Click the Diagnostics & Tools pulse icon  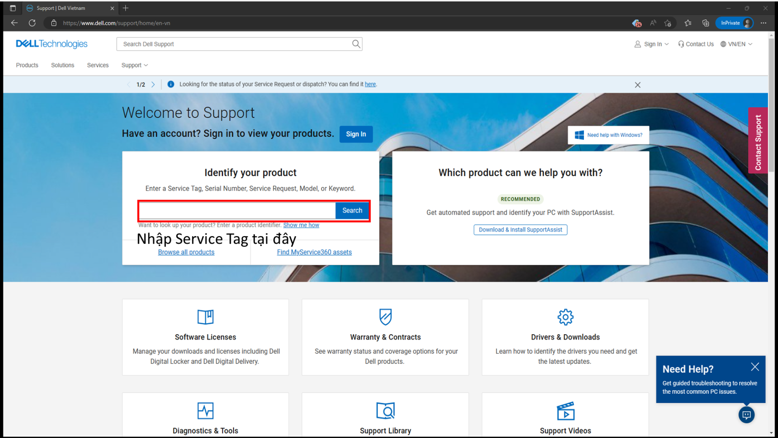(x=205, y=410)
